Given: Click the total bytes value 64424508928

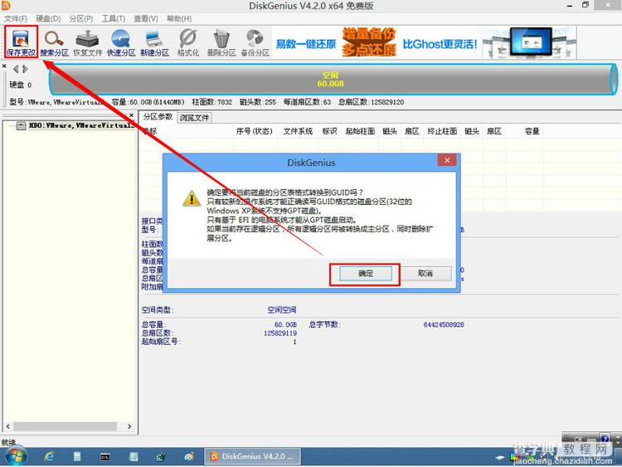Looking at the screenshot, I should [444, 324].
